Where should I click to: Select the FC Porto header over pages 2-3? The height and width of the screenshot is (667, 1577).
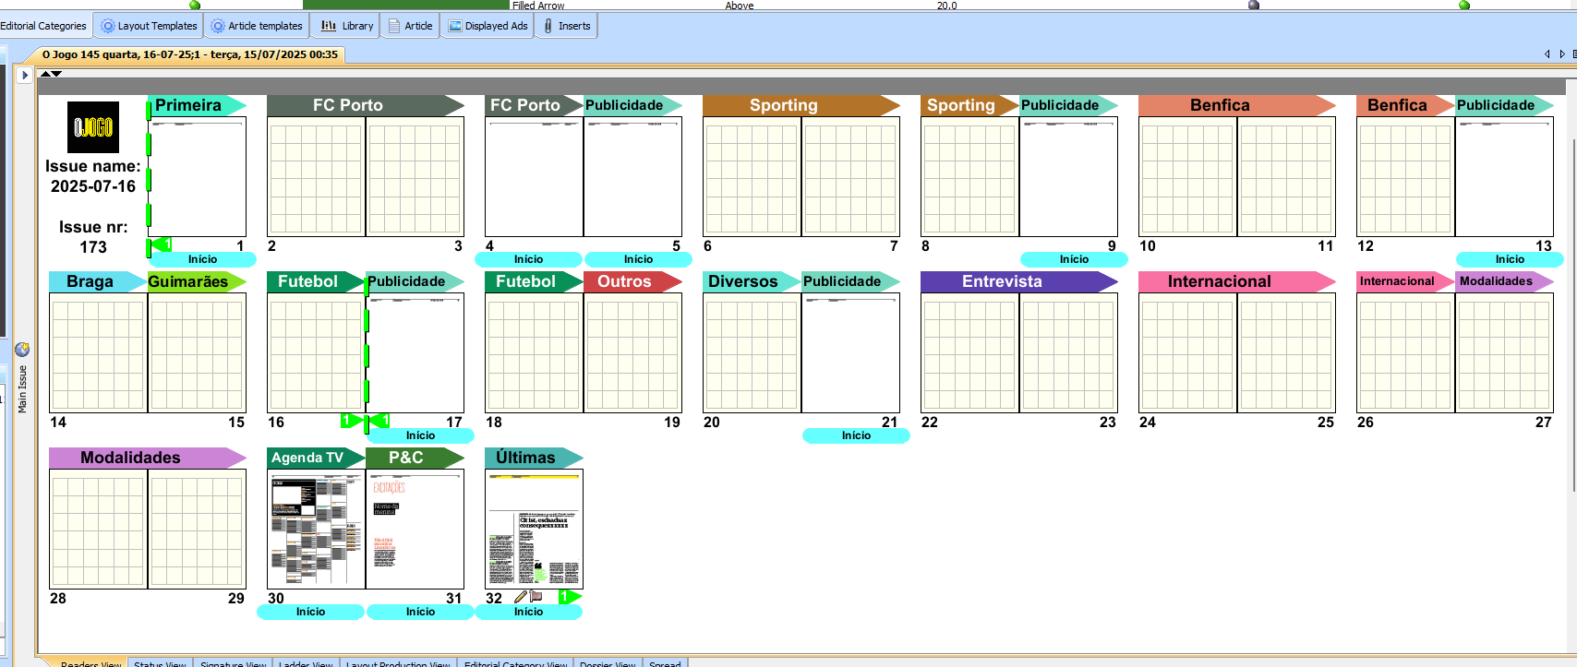click(365, 105)
